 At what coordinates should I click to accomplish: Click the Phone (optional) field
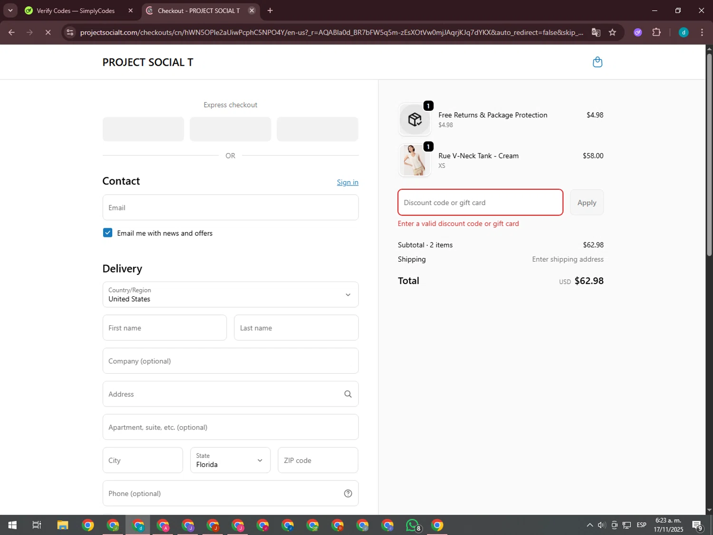tap(231, 494)
